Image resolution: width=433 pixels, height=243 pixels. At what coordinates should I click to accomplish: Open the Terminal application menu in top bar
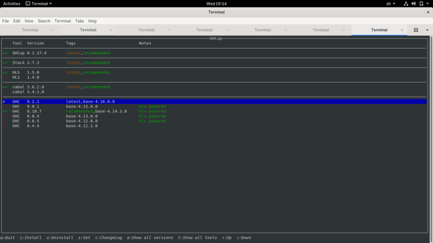point(38,4)
